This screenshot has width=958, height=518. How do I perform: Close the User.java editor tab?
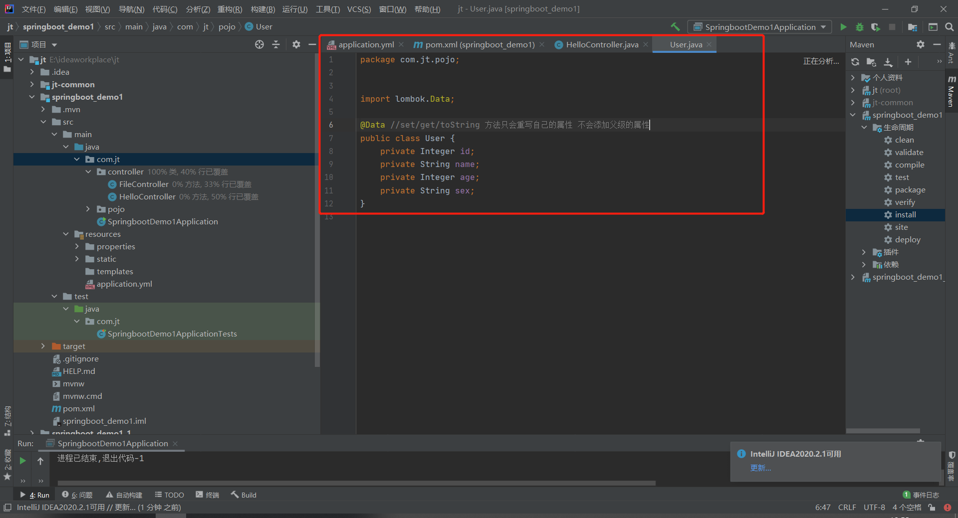[709, 44]
